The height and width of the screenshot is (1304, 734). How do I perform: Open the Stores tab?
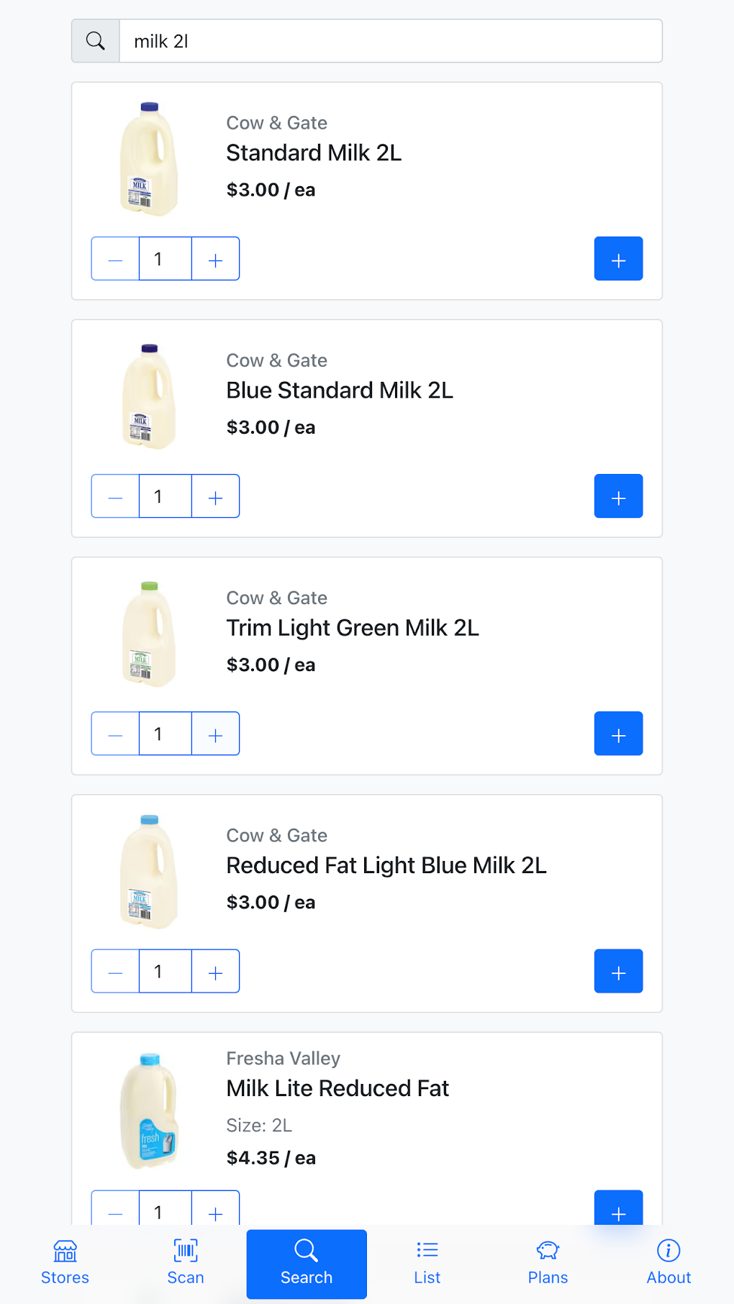65,1263
